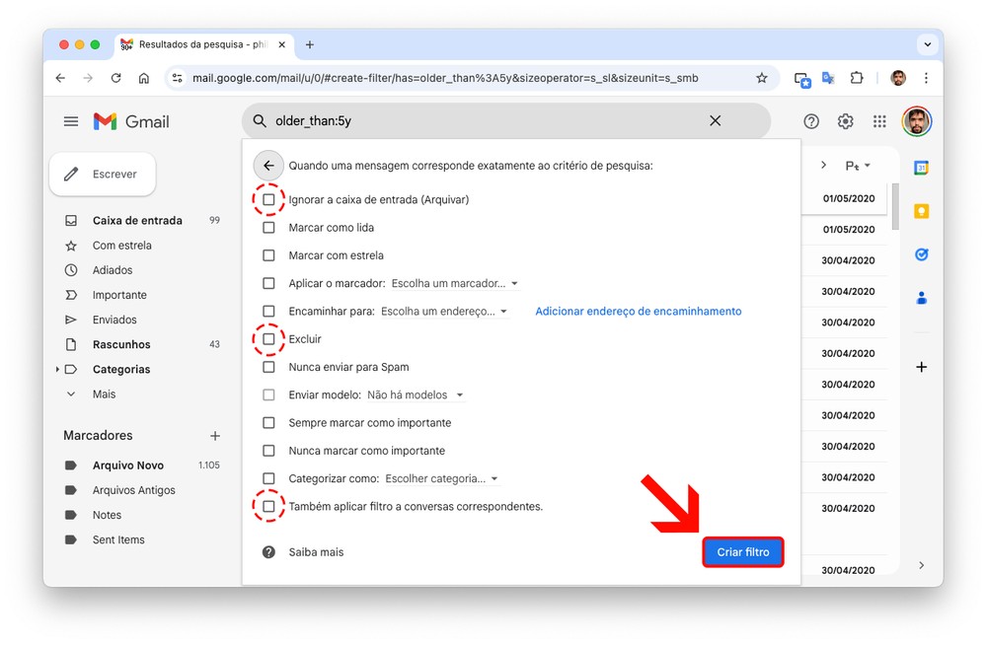Screen dimensions: 987x645
Task: Open the Escolha um marcador dropdown
Action: [x=454, y=283]
